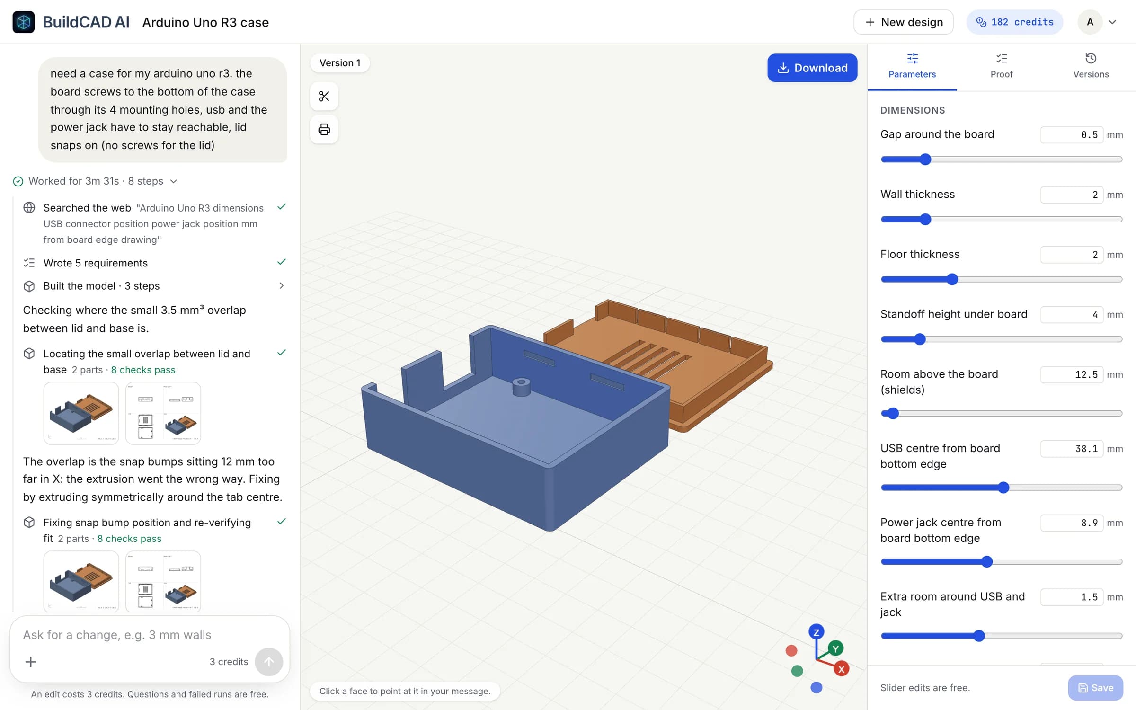Viewport: 1136px width, 710px height.
Task: Click the Gap around the board value field
Action: point(1072,135)
